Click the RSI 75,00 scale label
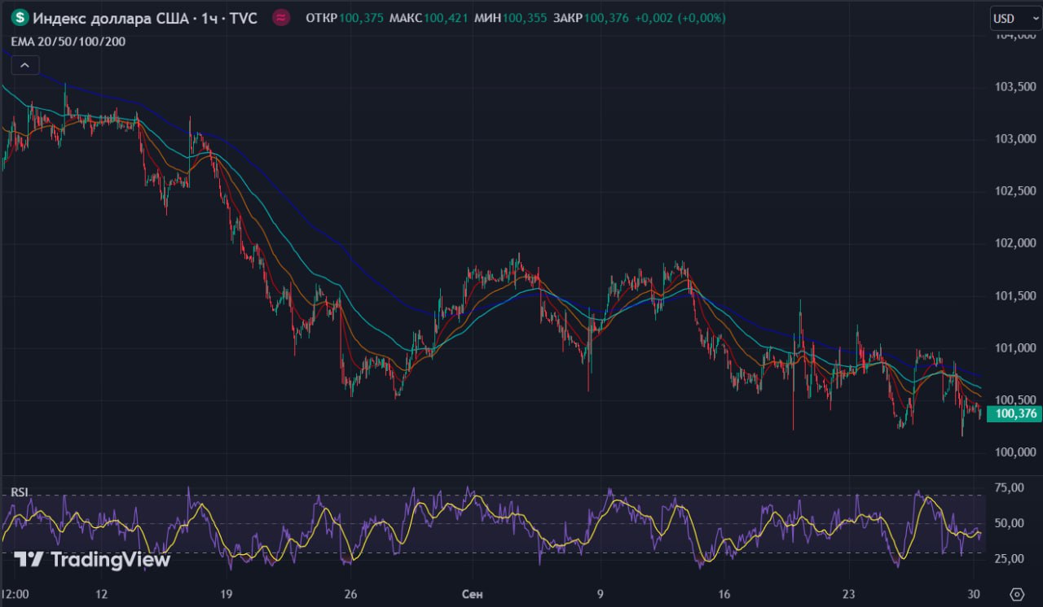The height and width of the screenshot is (607, 1043). pyautogui.click(x=1010, y=487)
